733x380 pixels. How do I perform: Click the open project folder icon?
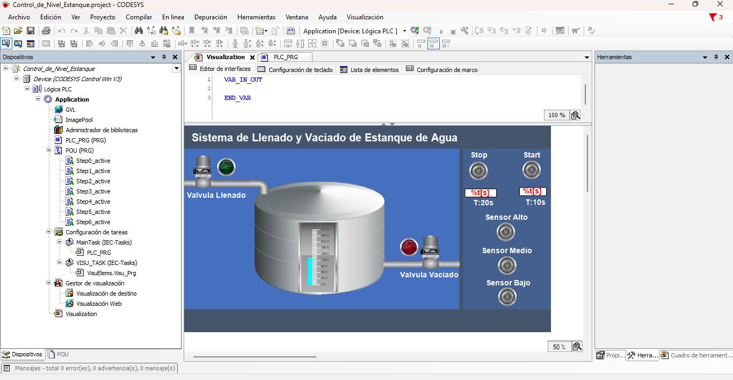(x=18, y=31)
